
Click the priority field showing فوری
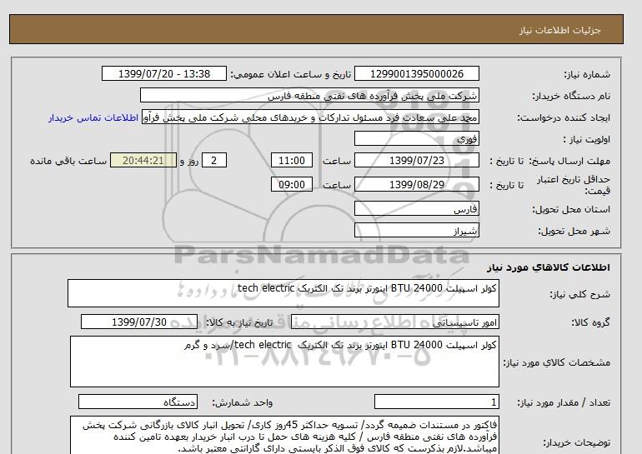(416, 138)
